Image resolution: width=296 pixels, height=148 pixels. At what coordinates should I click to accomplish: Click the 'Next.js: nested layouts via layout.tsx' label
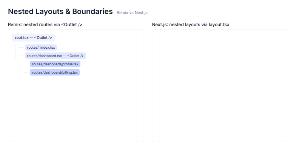coord(191,25)
